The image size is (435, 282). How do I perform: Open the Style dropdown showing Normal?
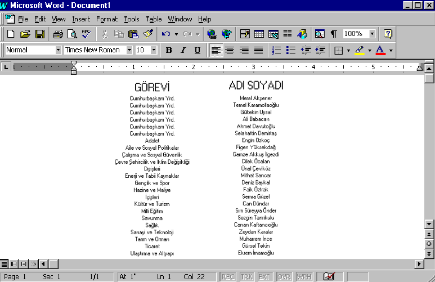[x=58, y=50]
